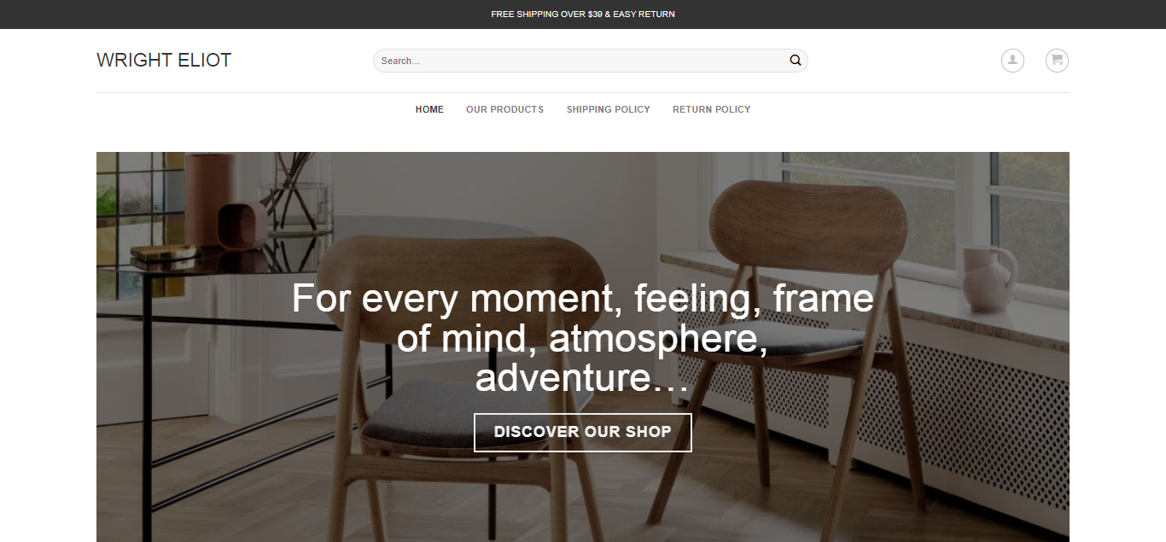Screen dimensions: 1166x542
Task: Open the SHIPPING POLICY page
Action: point(608,109)
